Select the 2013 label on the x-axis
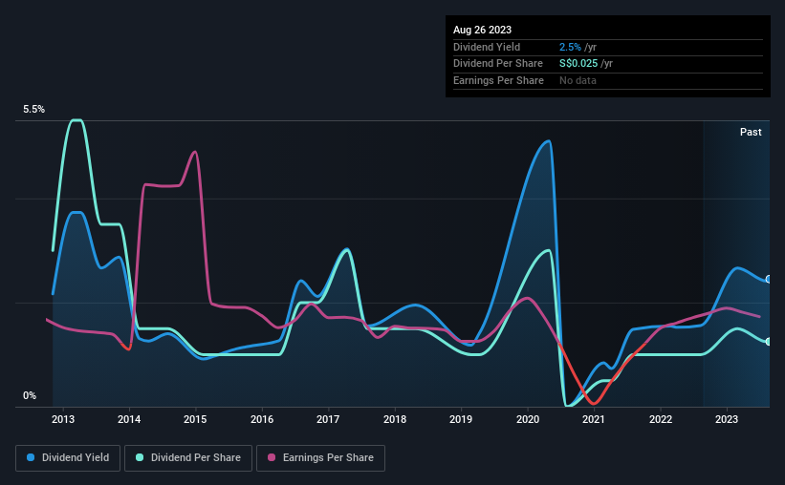The height and width of the screenshot is (485, 785). 63,418
